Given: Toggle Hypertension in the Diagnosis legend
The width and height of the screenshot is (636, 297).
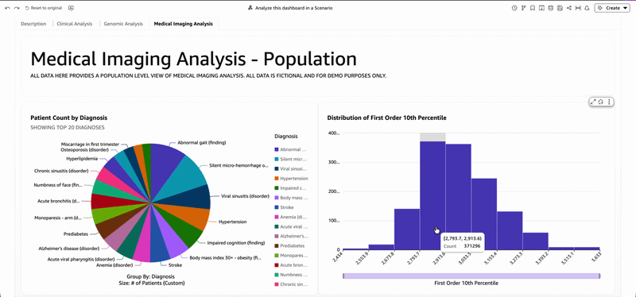Looking at the screenshot, I should coord(291,179).
